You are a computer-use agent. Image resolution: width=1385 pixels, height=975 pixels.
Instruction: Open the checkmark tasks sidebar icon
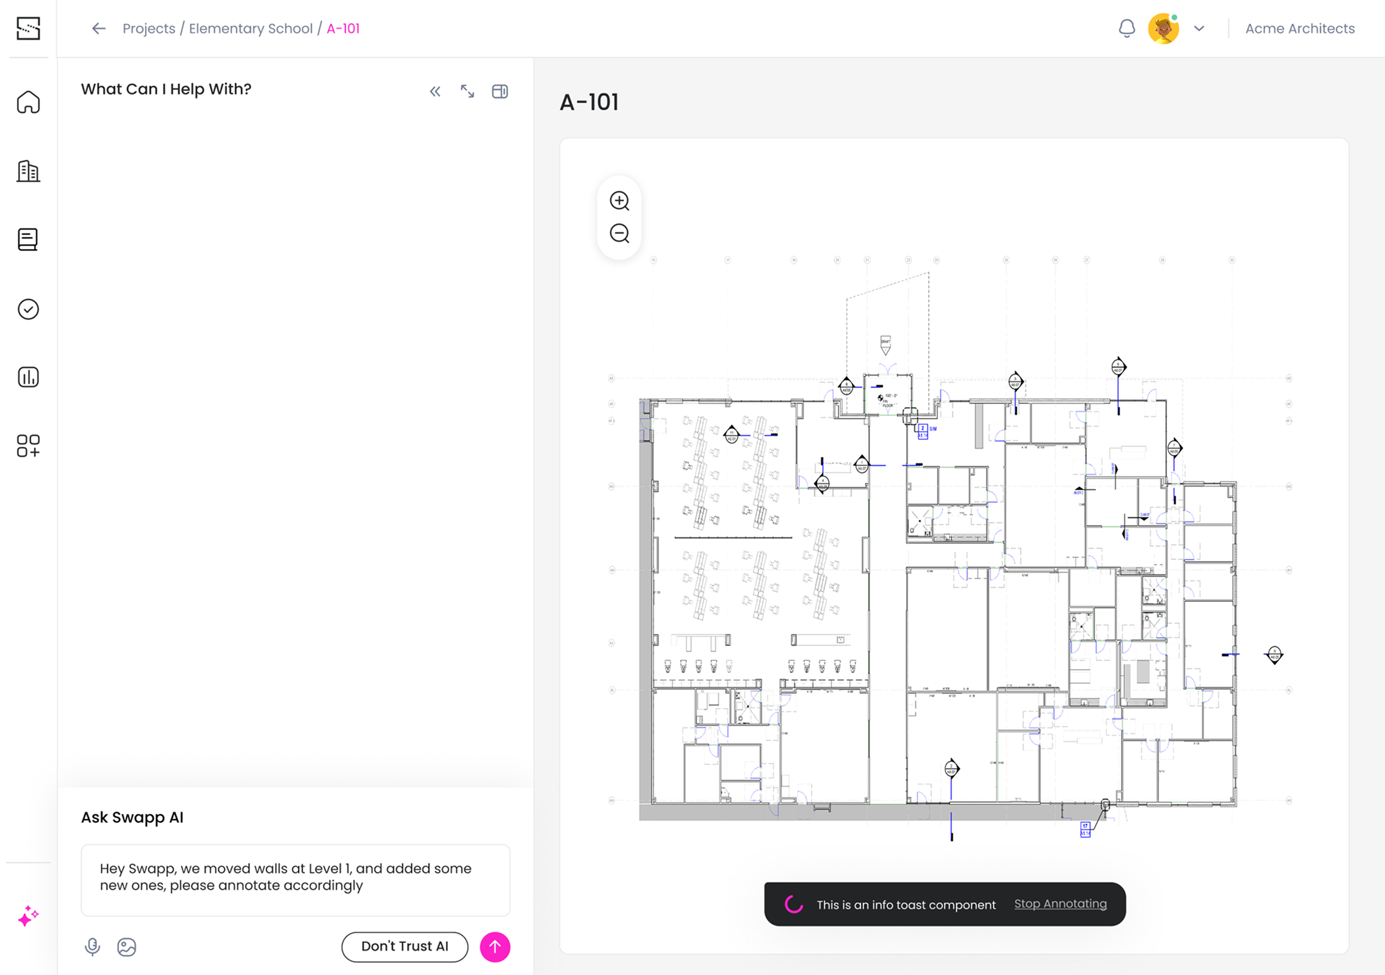pyautogui.click(x=28, y=309)
